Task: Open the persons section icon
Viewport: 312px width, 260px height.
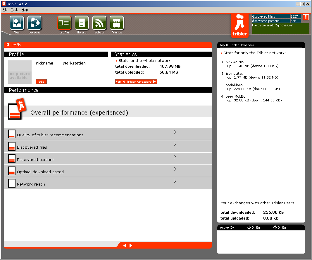Action: pyautogui.click(x=35, y=23)
